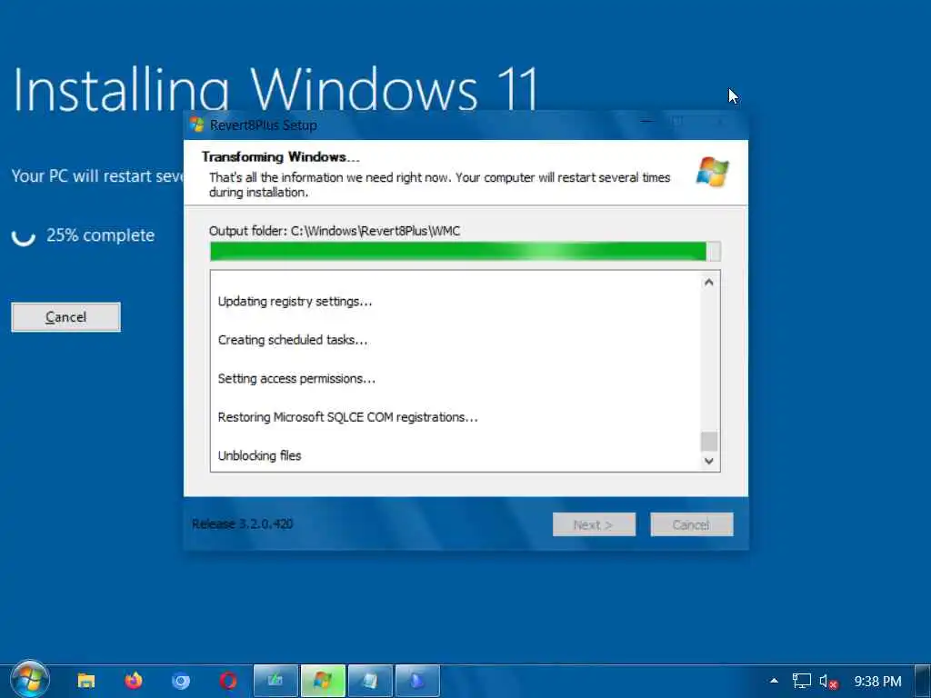931x698 pixels.
Task: Click the Show desktop strip
Action: [923, 681]
